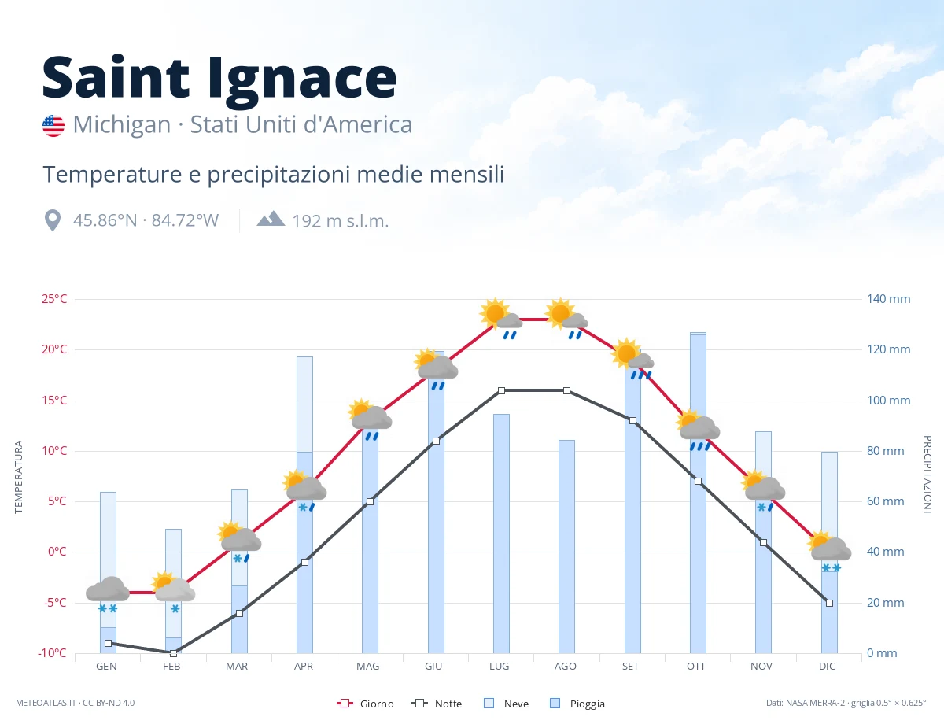This screenshot has width=944, height=724.
Task: Click the OTT rainy weather icon
Action: [x=699, y=430]
